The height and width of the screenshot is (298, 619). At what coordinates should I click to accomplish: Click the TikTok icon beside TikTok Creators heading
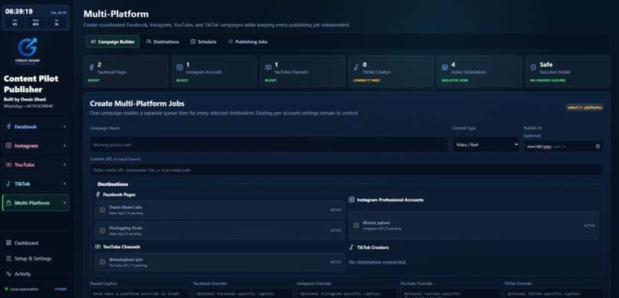point(352,247)
